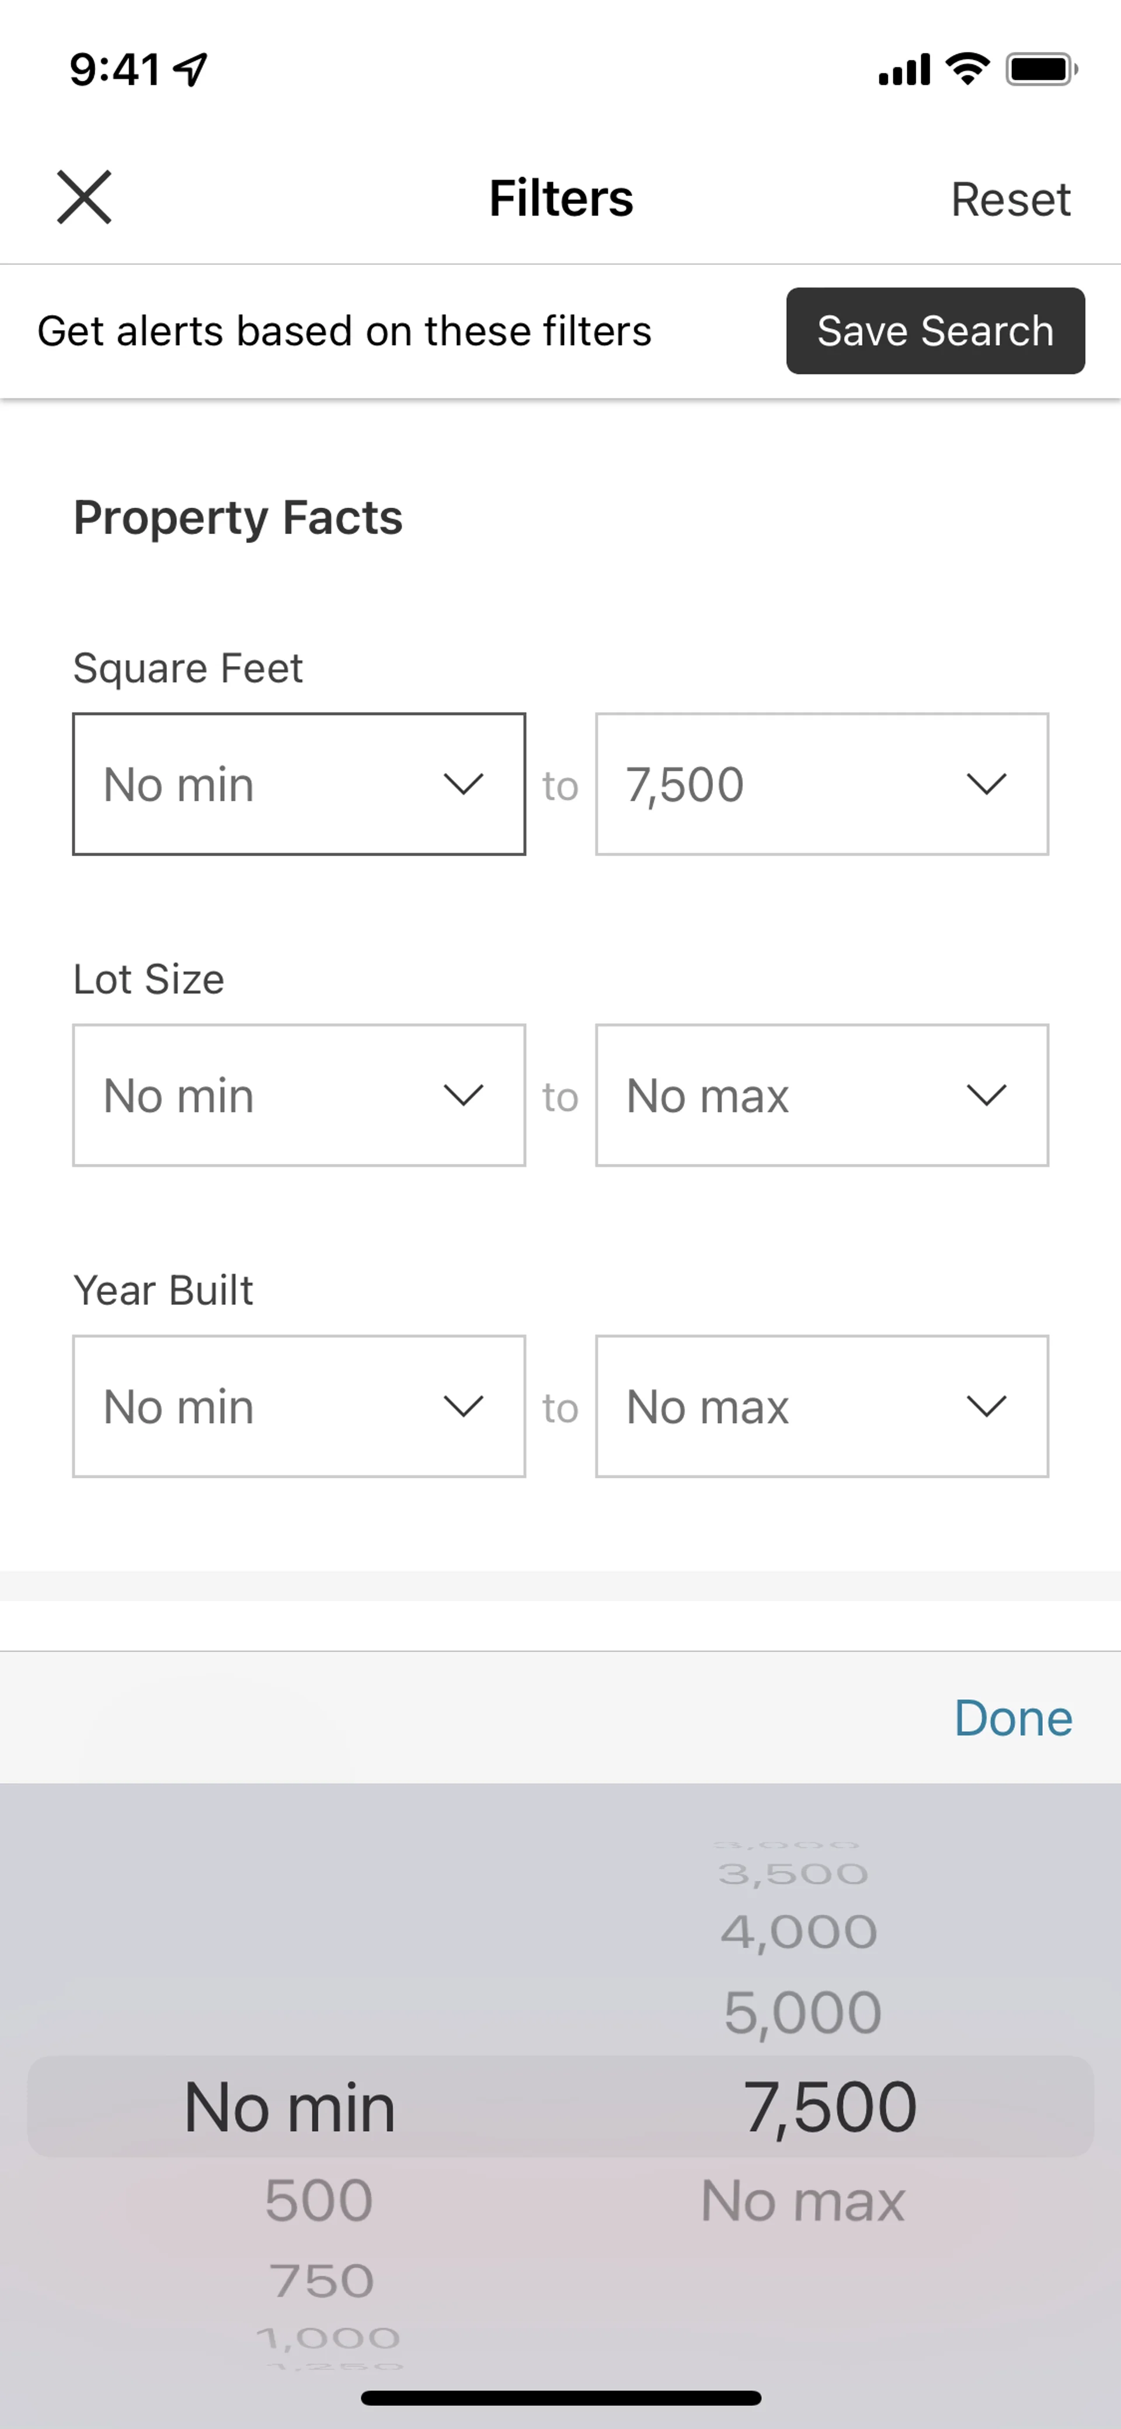Tap the Wi-Fi status icon

coord(967,69)
